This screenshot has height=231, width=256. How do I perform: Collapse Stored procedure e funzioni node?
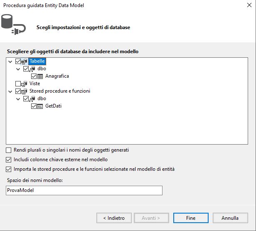point(10,91)
